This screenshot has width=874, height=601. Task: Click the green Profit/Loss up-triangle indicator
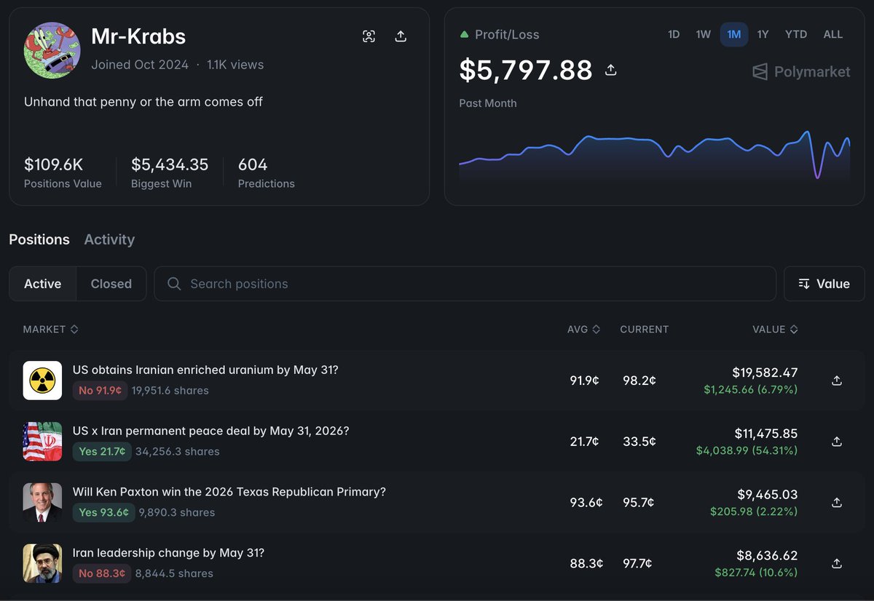[x=464, y=34]
